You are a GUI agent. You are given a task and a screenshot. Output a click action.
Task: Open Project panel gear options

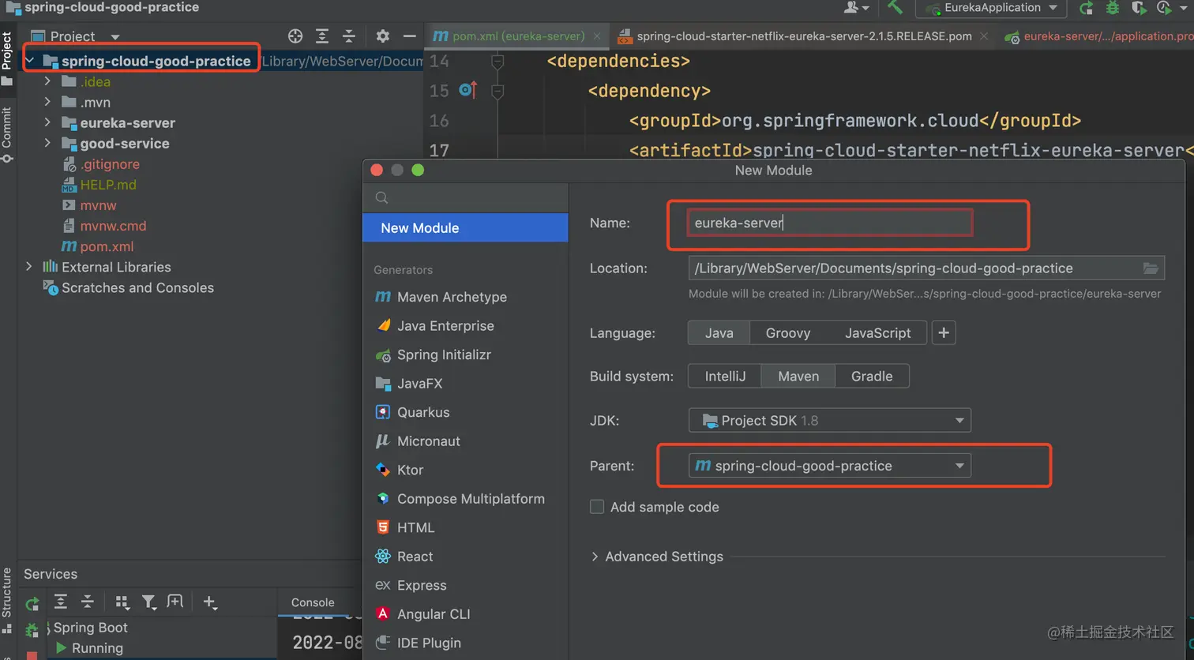click(x=383, y=36)
